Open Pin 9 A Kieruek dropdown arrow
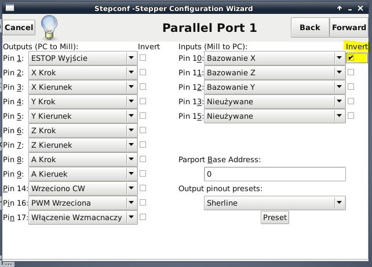Screen dimensions: 372x267 click(x=131, y=174)
